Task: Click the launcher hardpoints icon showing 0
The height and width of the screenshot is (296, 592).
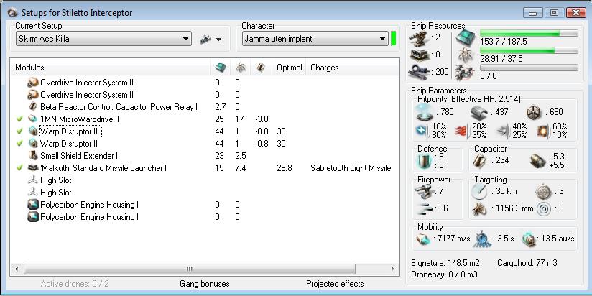Action: point(419,55)
